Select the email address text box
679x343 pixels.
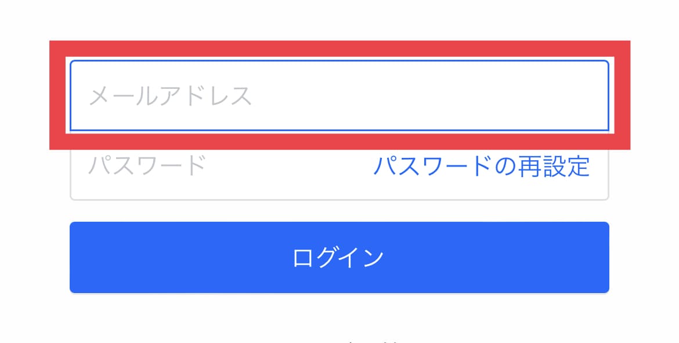pos(339,95)
